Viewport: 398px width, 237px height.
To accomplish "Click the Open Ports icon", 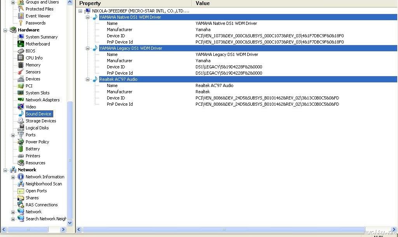I will [x=21, y=191].
